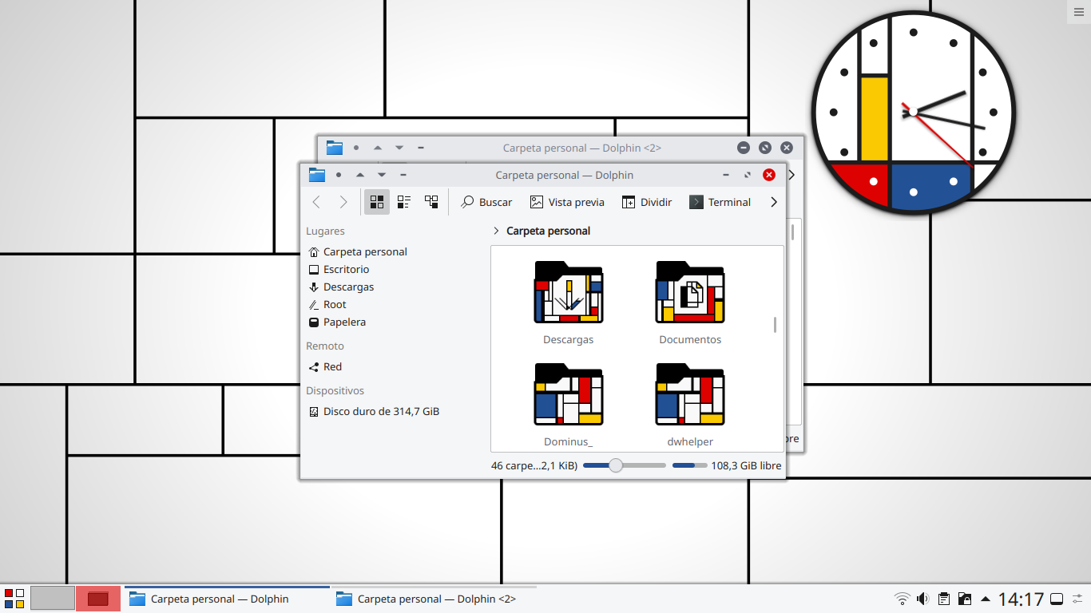This screenshot has width=1091, height=613.
Task: Toggle shade dash in Dolphin <2> titlebar
Action: 421,148
